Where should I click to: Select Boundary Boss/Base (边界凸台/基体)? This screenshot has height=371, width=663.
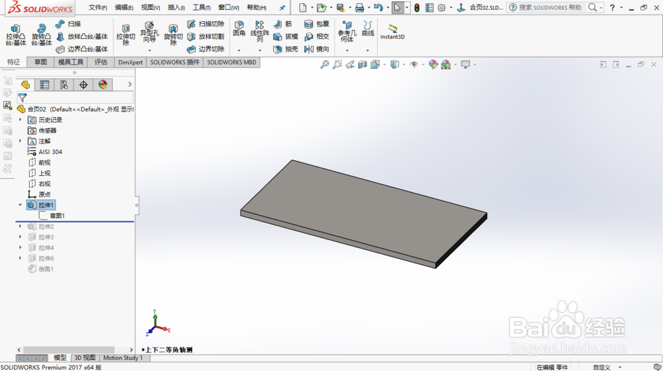coord(82,50)
